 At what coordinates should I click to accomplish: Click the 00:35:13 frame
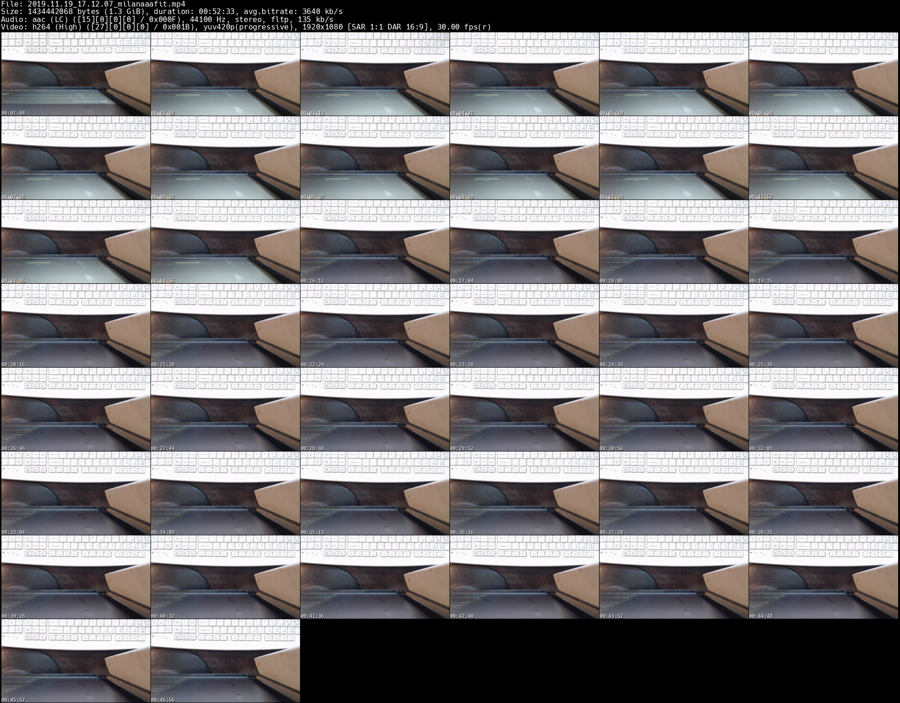(x=375, y=493)
